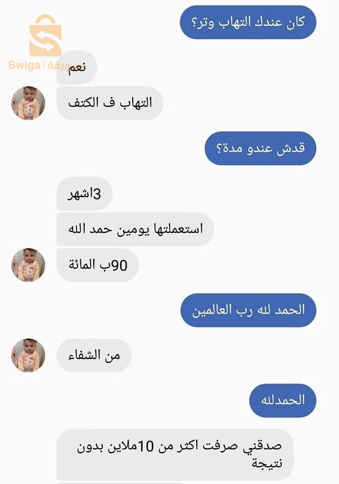Click the word العالمين in blue bubble
339x484 pixels.
[212, 310]
